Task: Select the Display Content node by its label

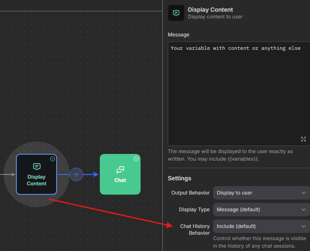Action: pos(36,180)
